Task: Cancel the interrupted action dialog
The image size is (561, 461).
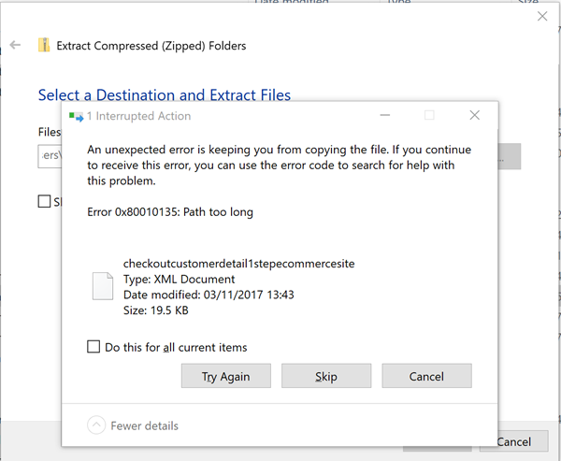Action: pyautogui.click(x=426, y=376)
